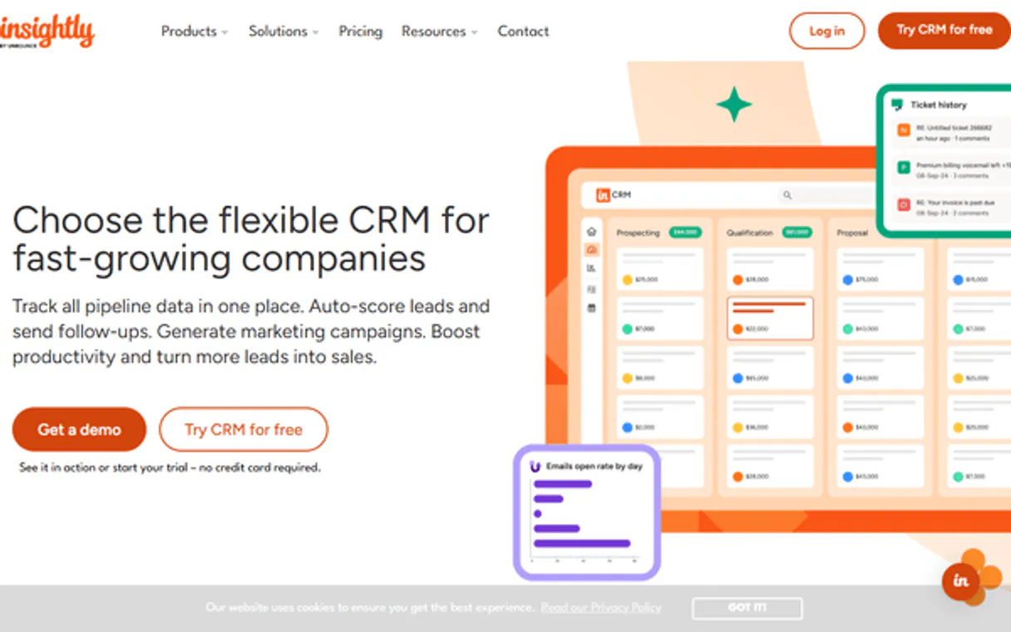Click the search magnifier in CRM mockup
Image resolution: width=1011 pixels, height=632 pixels.
tap(787, 195)
